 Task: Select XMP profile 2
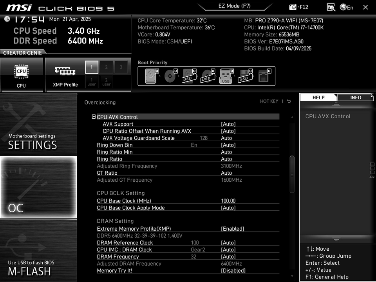[106, 67]
